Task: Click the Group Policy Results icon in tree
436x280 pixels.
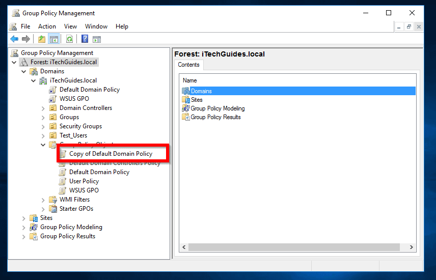Action: click(34, 236)
